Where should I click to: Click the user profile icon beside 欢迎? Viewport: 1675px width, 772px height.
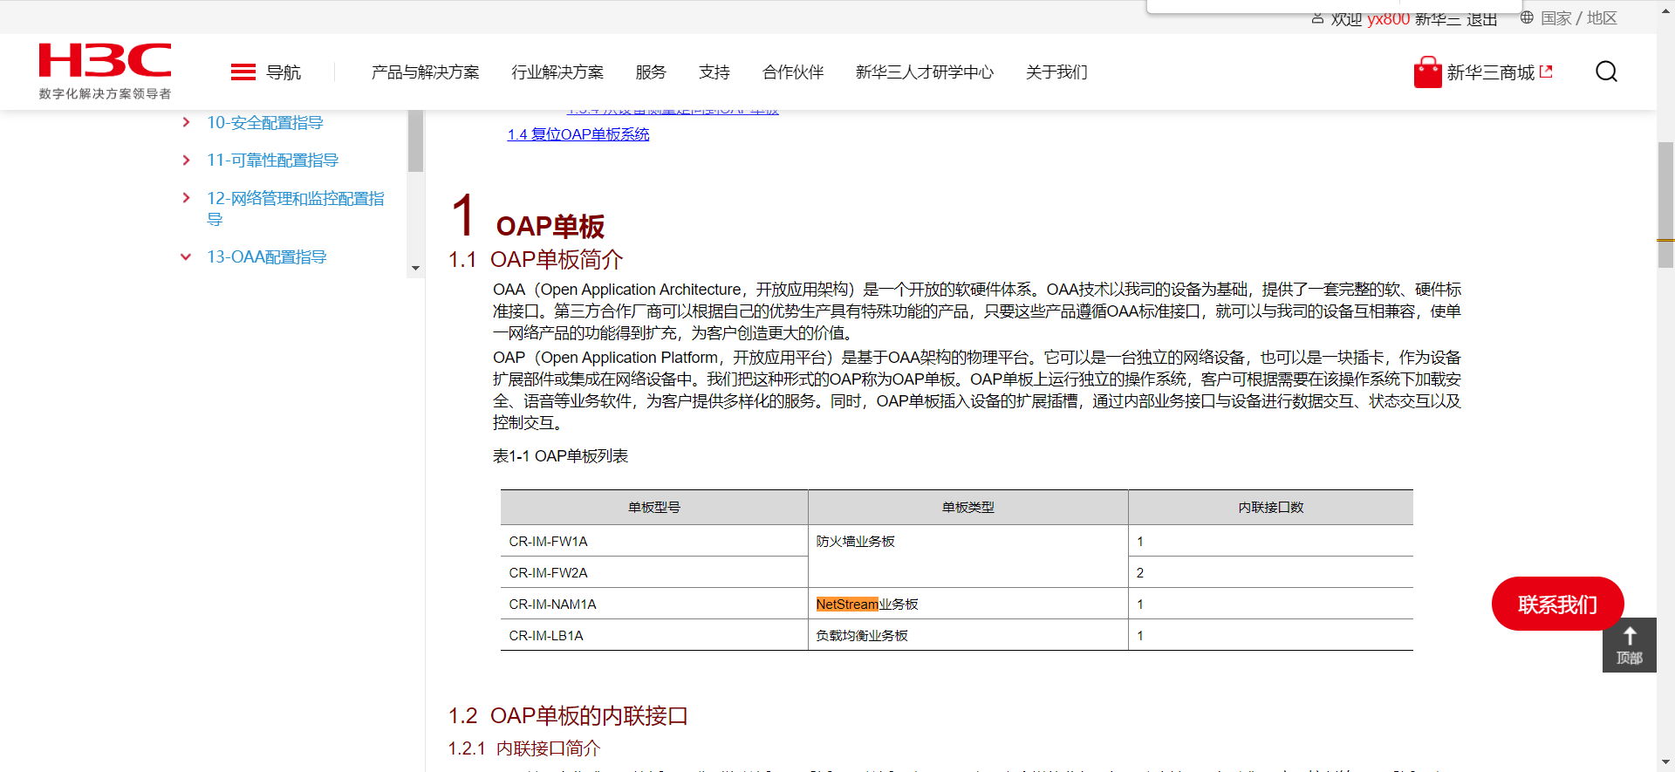click(x=1317, y=18)
